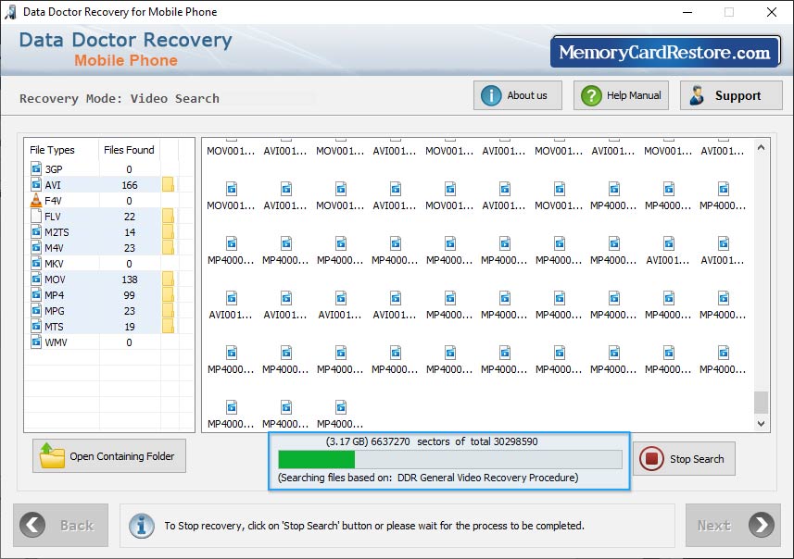Open MemoryCardRestore.com website banner

click(x=665, y=53)
